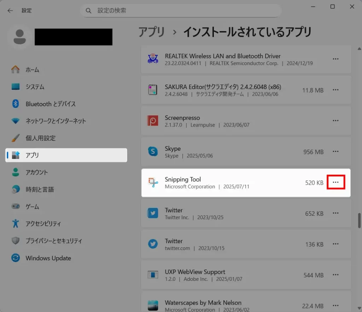Open the システム settings page
This screenshot has width=362, height=312.
[66, 87]
